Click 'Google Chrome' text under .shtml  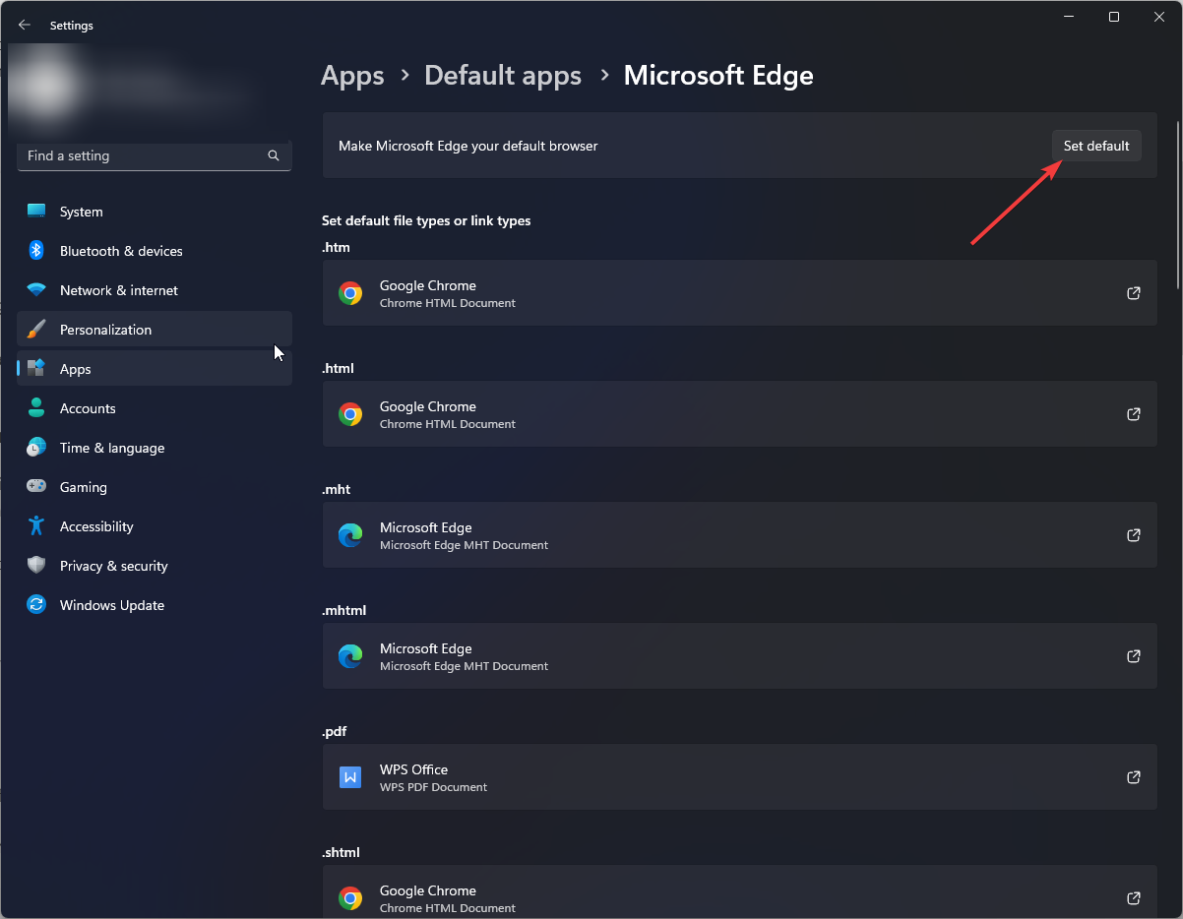pyautogui.click(x=428, y=890)
